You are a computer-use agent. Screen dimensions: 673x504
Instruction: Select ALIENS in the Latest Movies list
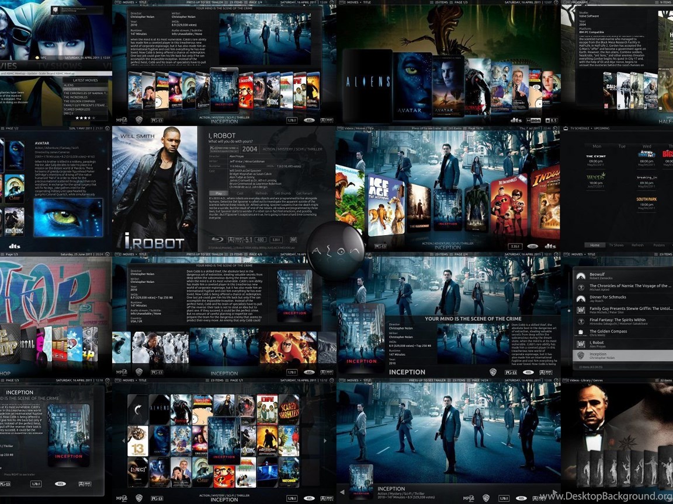(x=85, y=85)
